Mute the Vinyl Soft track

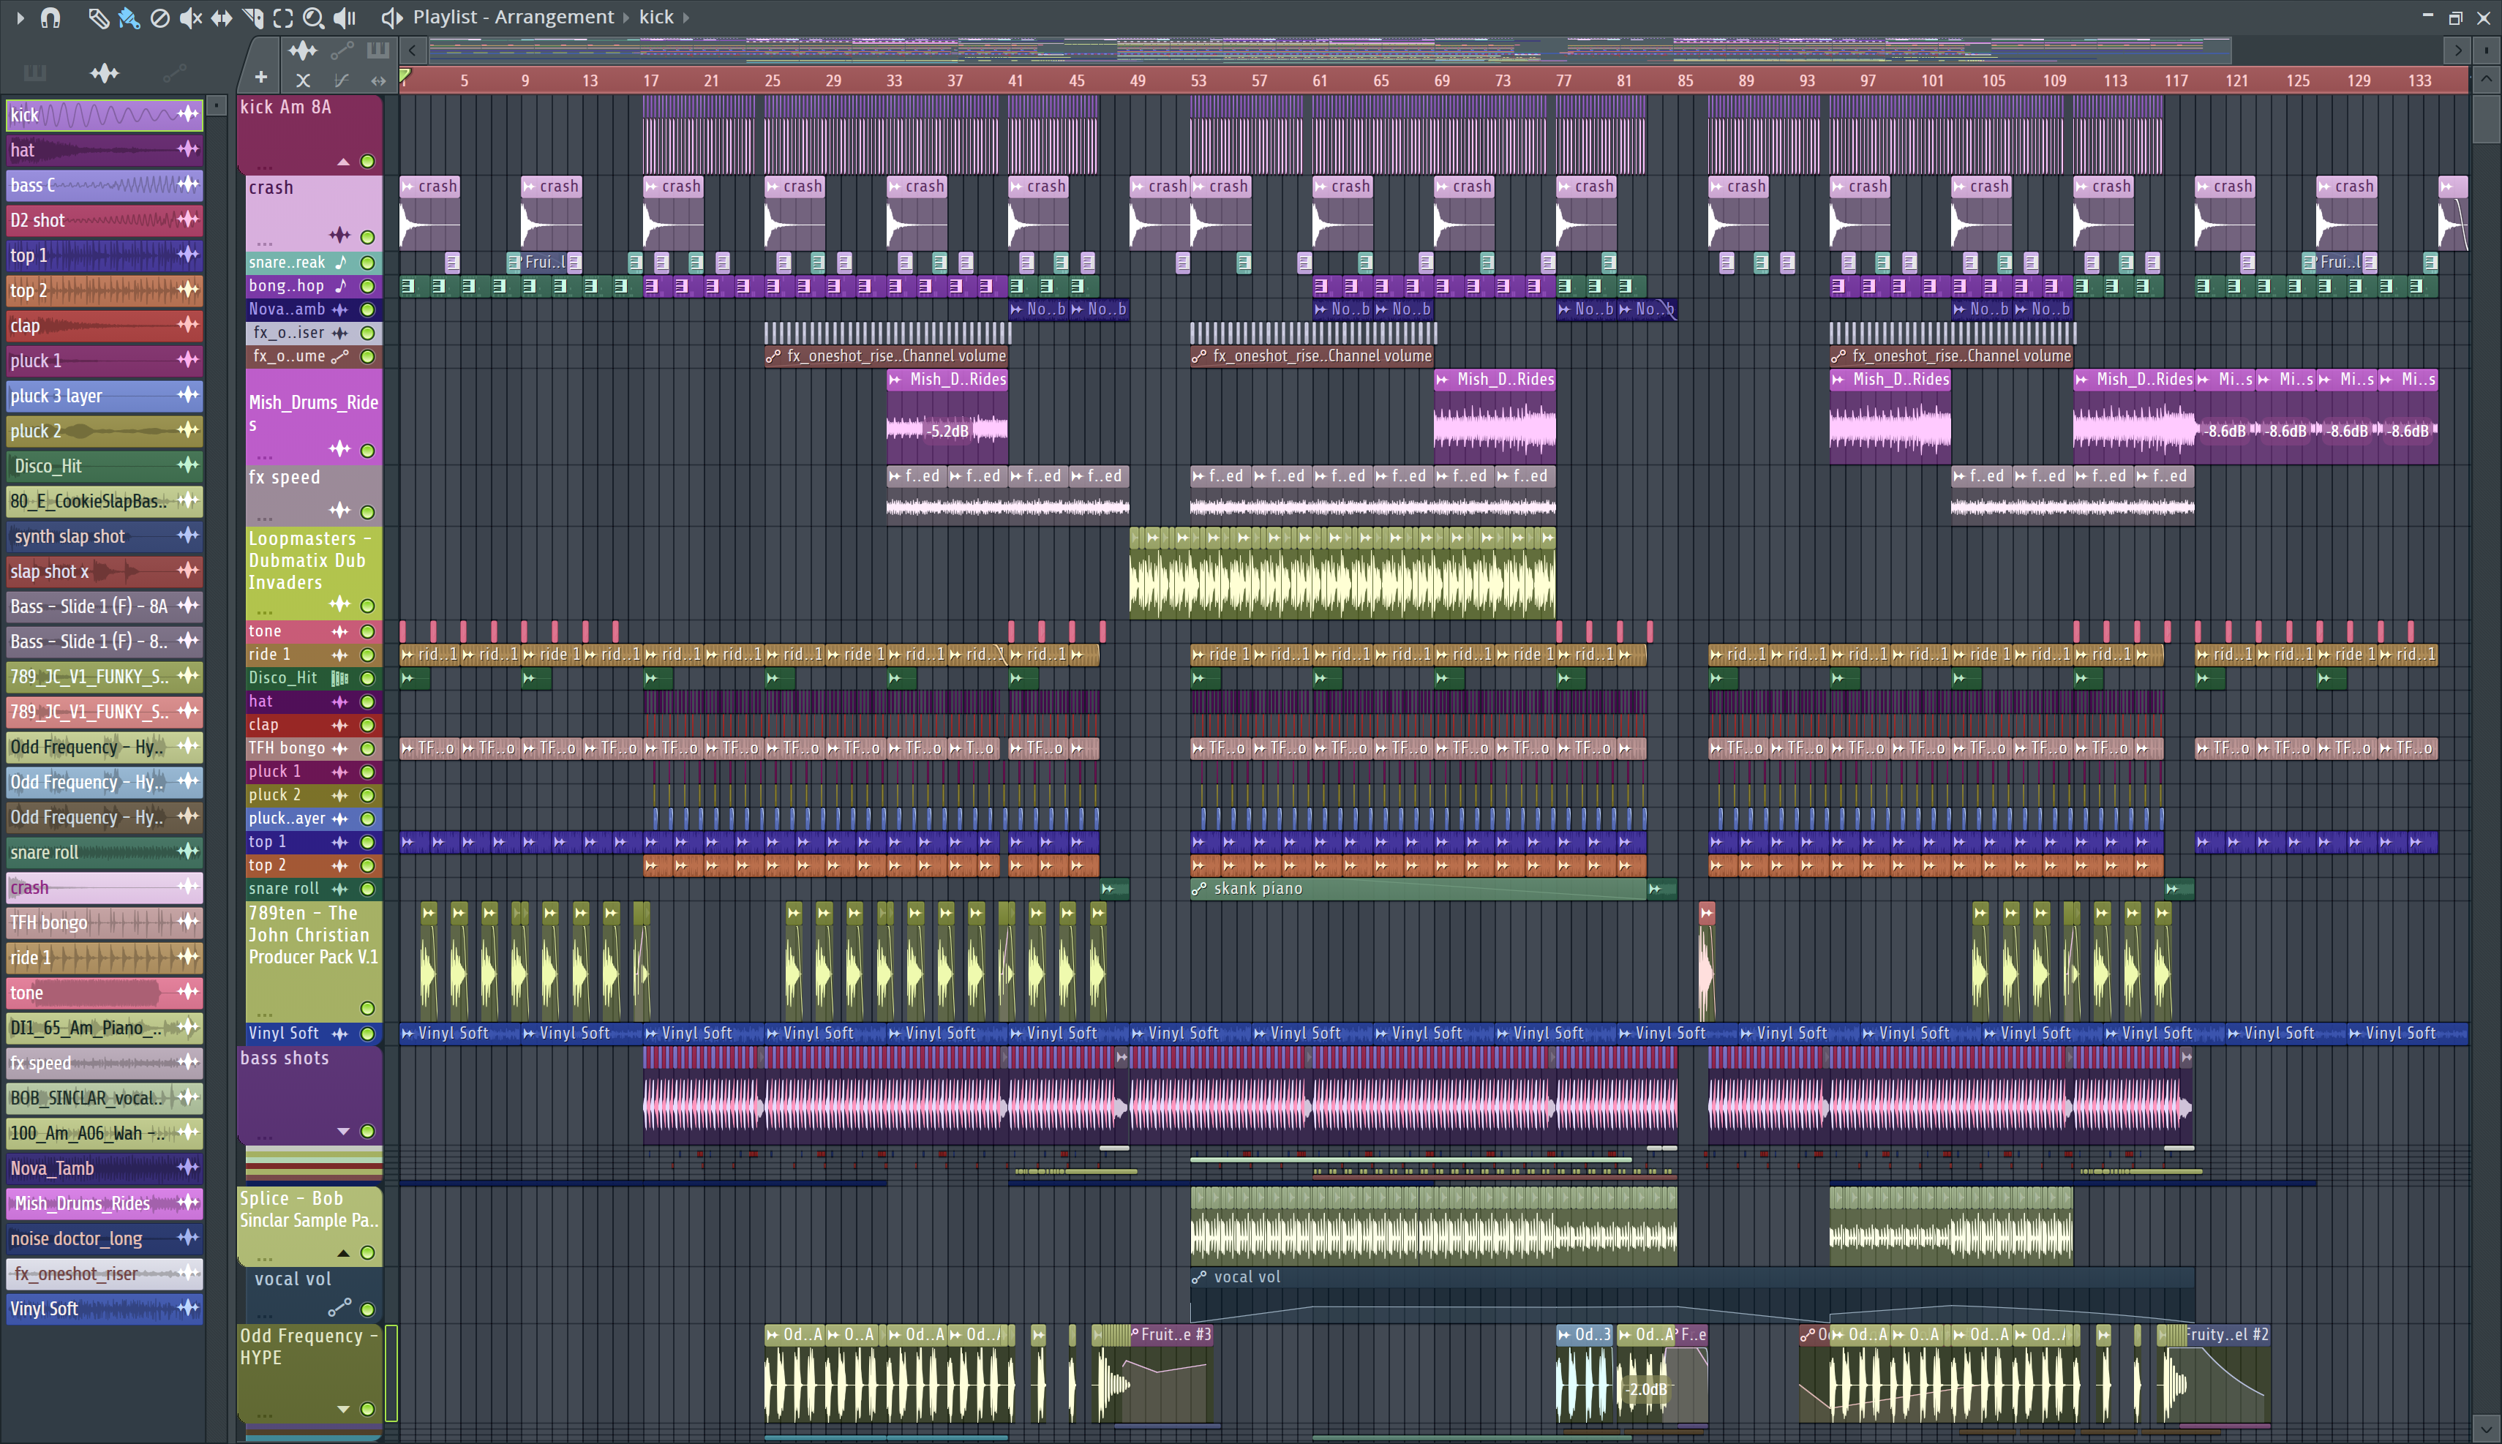coord(368,1034)
